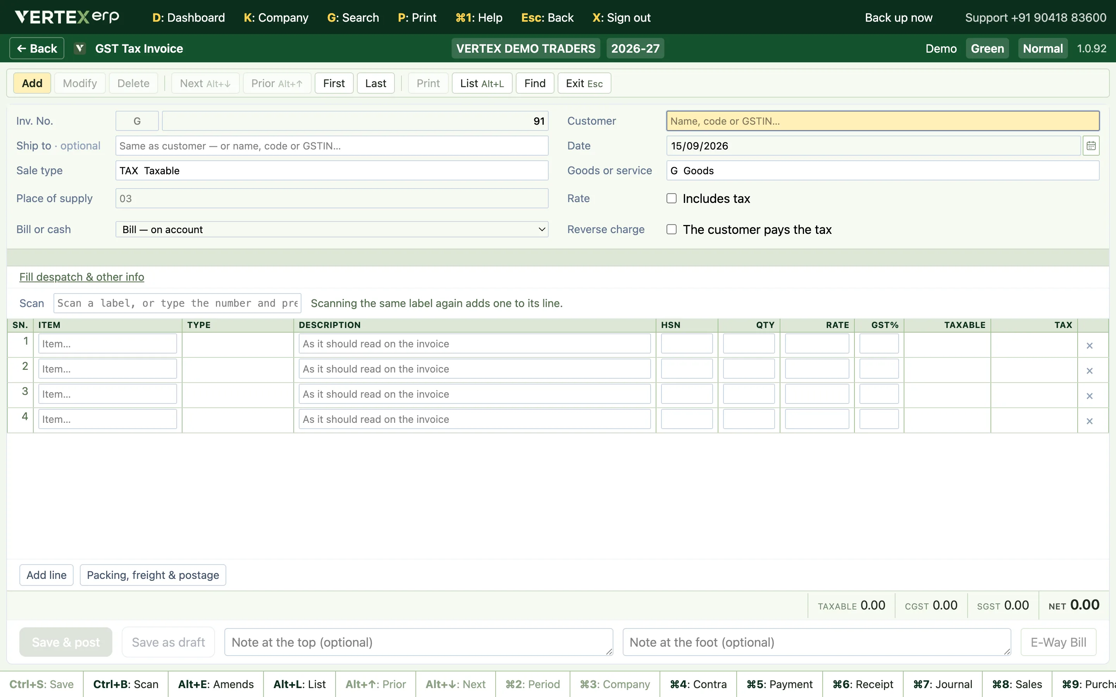
Task: Click the Place of supply field
Action: [x=332, y=198]
